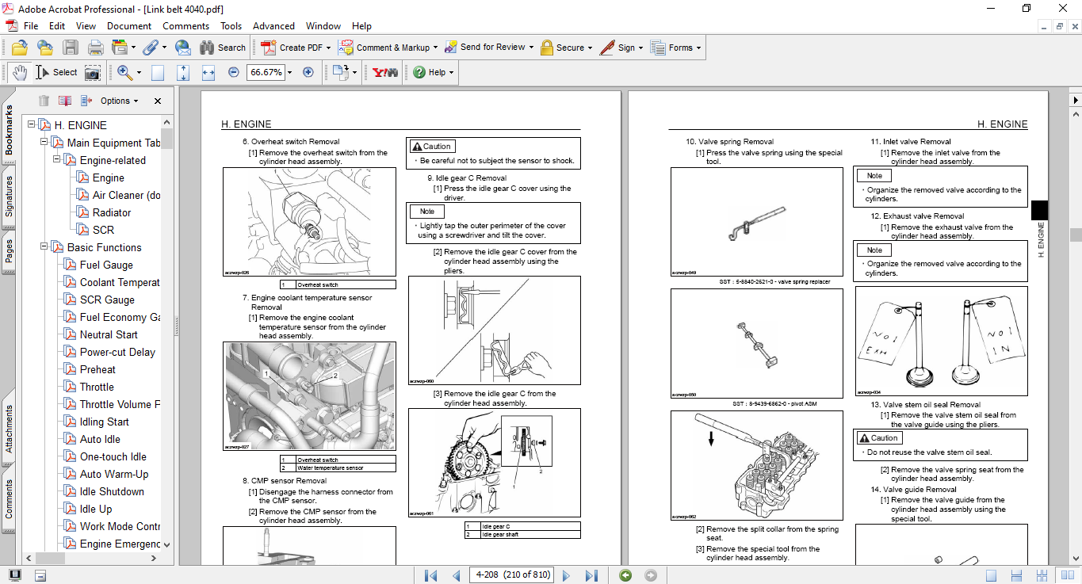Click the Print icon
The width and height of the screenshot is (1082, 584).
point(95,48)
